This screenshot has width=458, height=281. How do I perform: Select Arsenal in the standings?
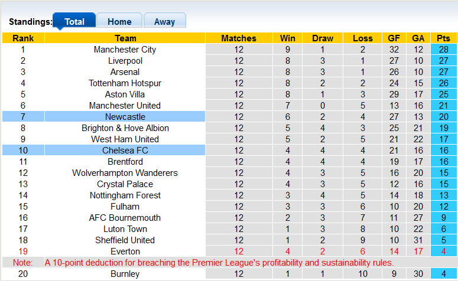(x=125, y=72)
